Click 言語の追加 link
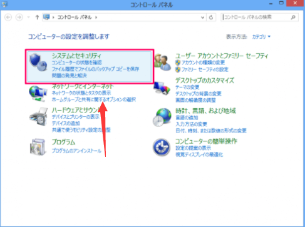 pyautogui.click(x=187, y=118)
